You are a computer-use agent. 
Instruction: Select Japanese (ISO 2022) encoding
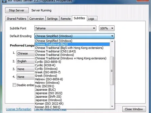72,93
